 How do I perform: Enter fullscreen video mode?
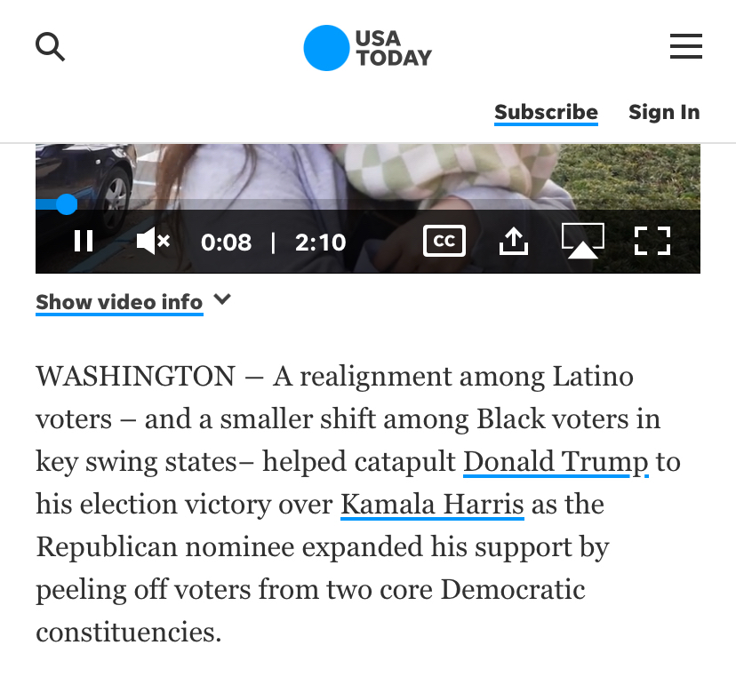[x=652, y=241]
